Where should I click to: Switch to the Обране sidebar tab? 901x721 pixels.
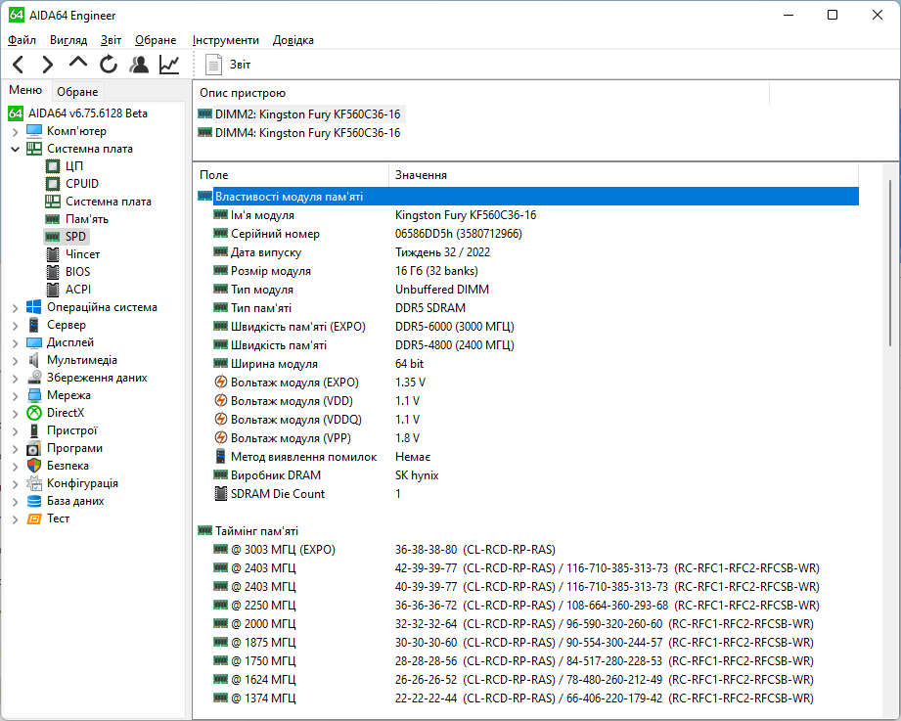pos(77,92)
